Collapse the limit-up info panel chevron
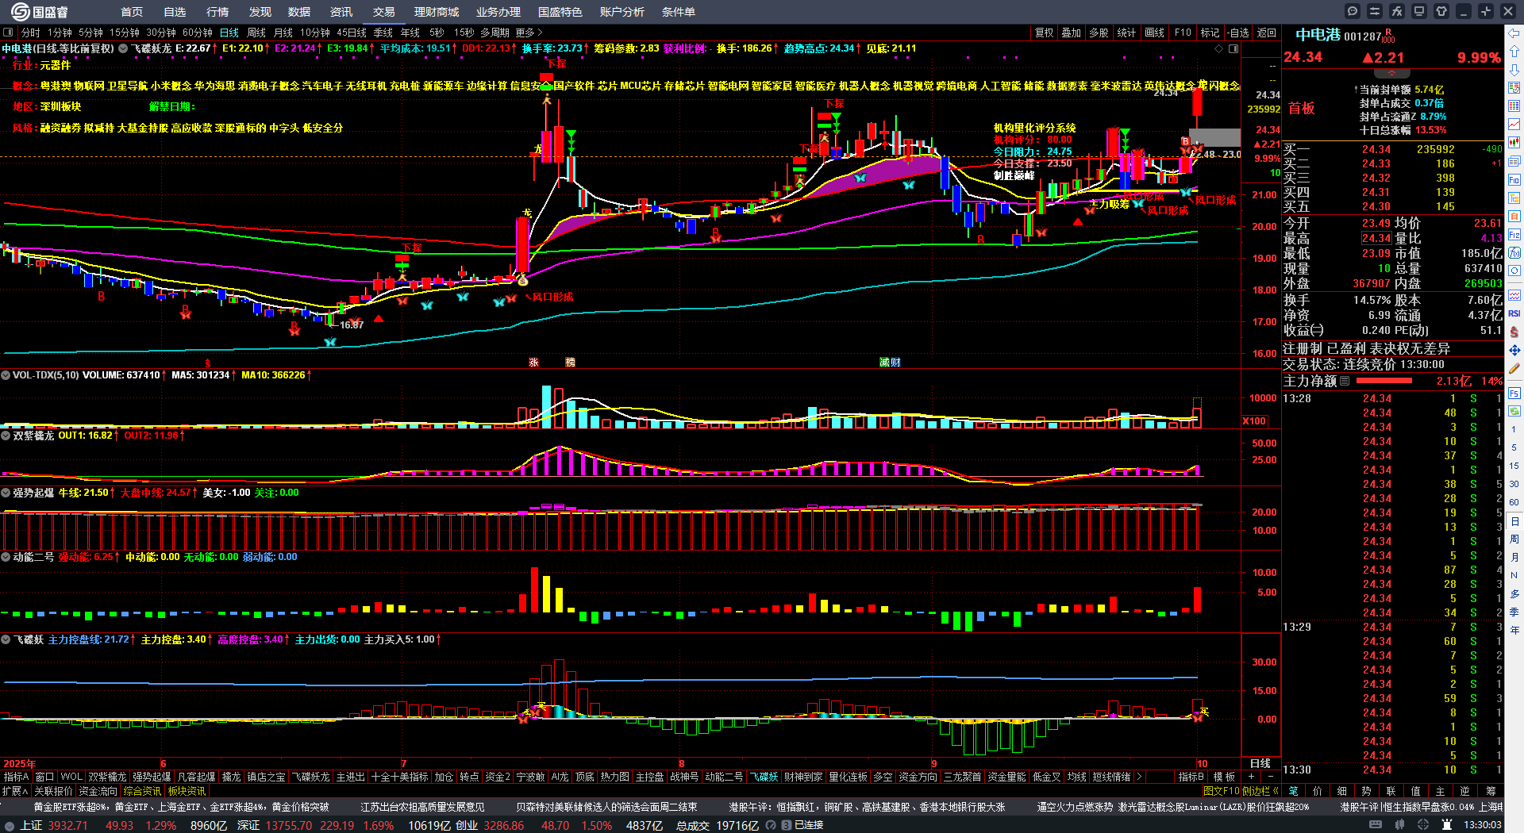 [1391, 73]
